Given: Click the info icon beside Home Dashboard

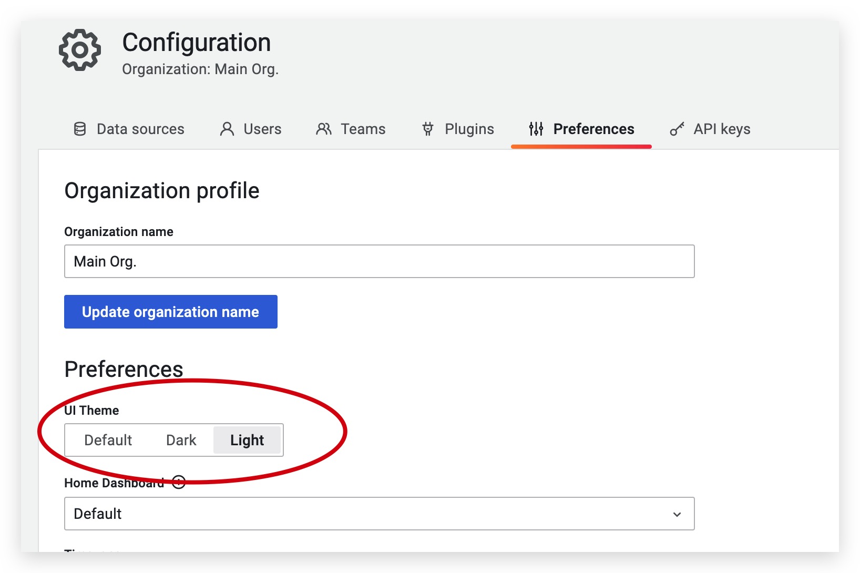Looking at the screenshot, I should 179,482.
